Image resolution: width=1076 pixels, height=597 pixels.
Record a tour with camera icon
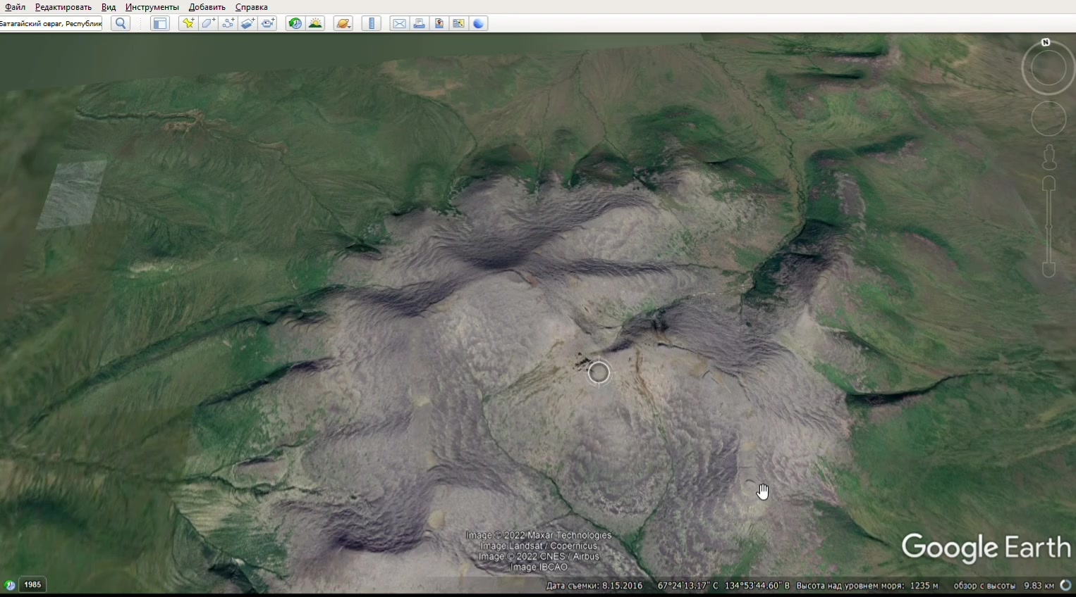click(x=267, y=23)
